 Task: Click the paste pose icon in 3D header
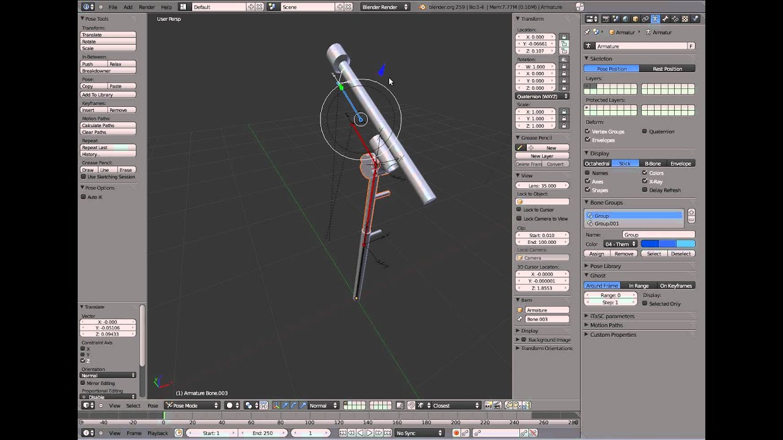pyautogui.click(x=518, y=405)
